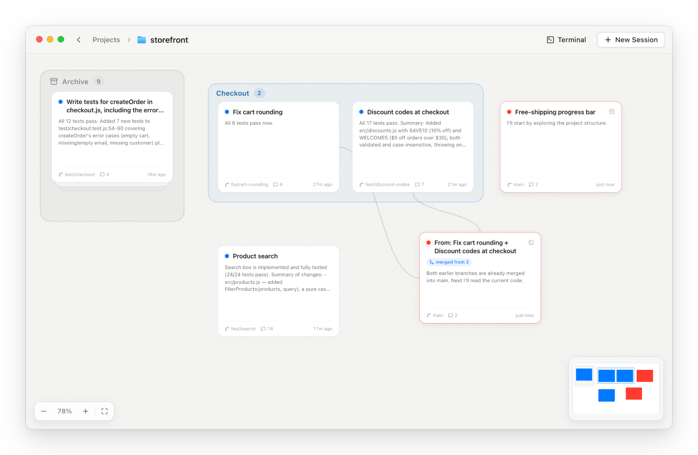
Task: Start a New Session
Action: pos(631,40)
